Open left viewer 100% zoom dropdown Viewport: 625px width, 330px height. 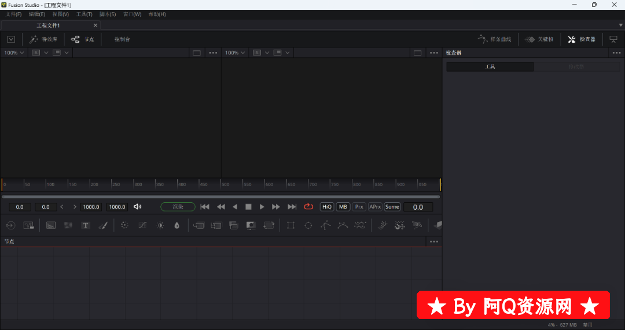point(14,53)
